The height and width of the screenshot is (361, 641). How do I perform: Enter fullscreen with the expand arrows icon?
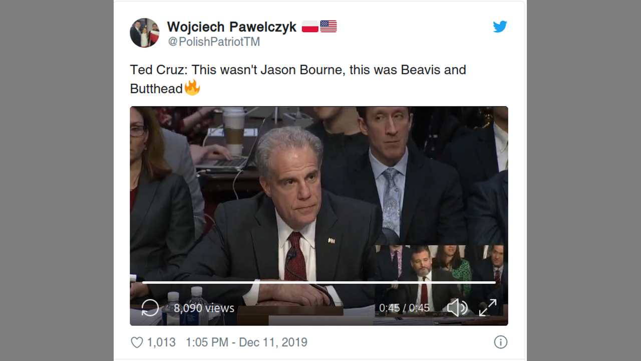pyautogui.click(x=488, y=307)
